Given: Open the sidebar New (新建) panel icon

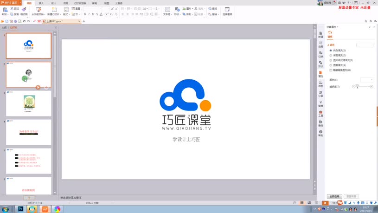Looking at the screenshot, I should [x=320, y=34].
